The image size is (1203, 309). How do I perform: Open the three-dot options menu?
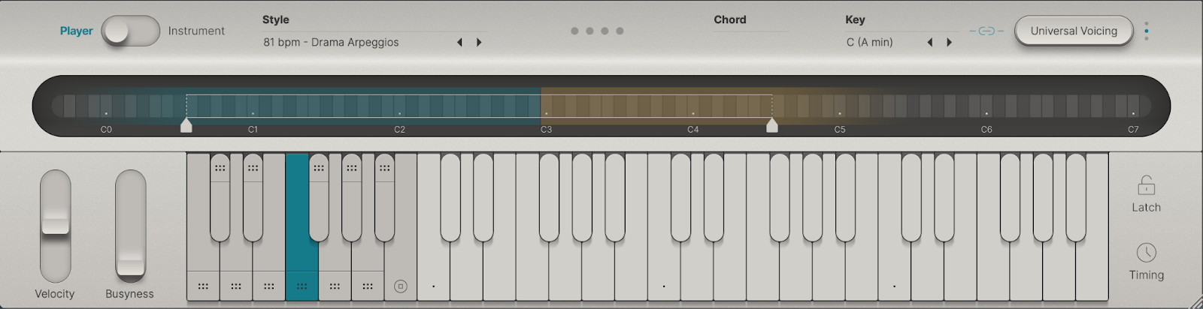[x=1146, y=31]
